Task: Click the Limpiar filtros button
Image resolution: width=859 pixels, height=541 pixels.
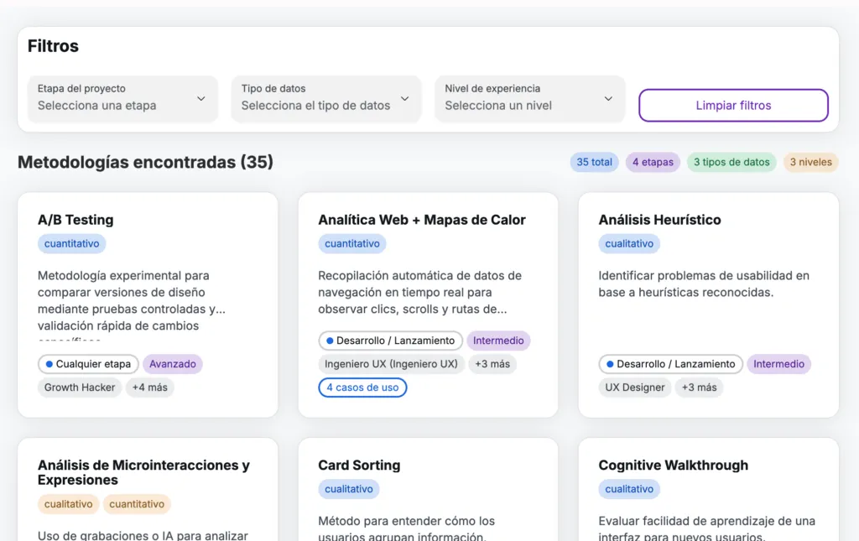Action: 733,106
